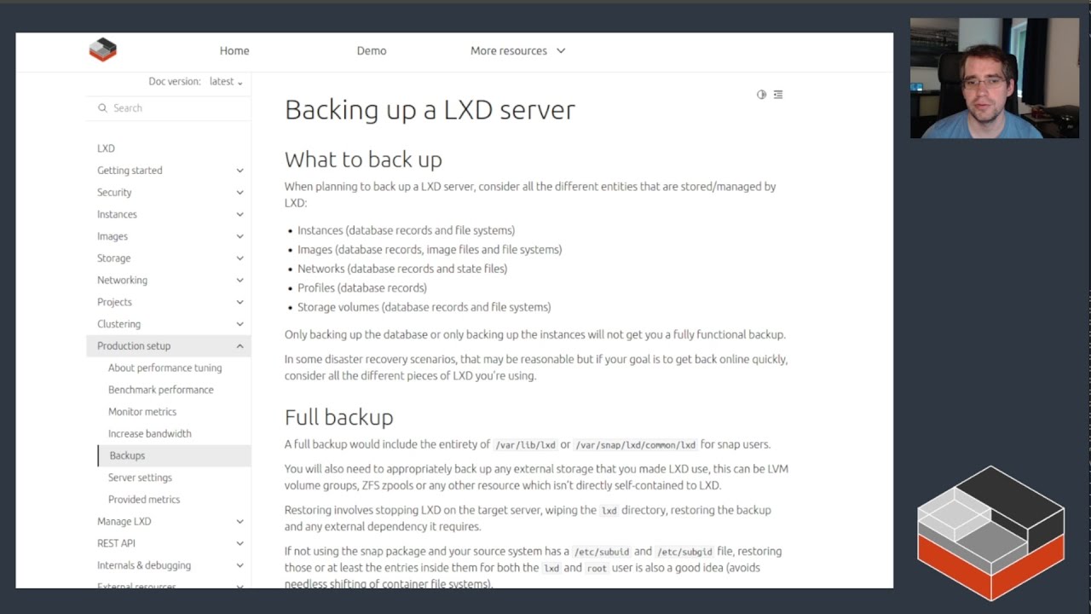The width and height of the screenshot is (1091, 614).
Task: Expand the Storage section arrow
Action: pos(240,258)
